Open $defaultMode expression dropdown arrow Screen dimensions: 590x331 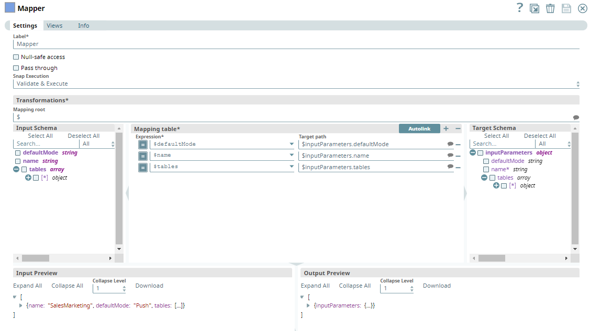292,144
